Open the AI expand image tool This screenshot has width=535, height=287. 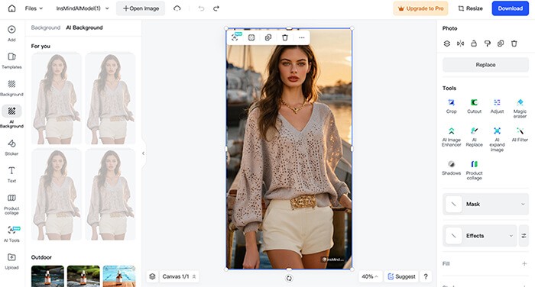pos(497,139)
